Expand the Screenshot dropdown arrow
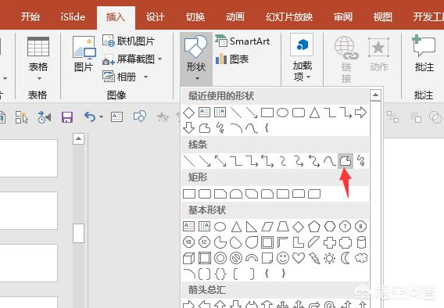Viewport: 444px width, 308px height. click(159, 59)
